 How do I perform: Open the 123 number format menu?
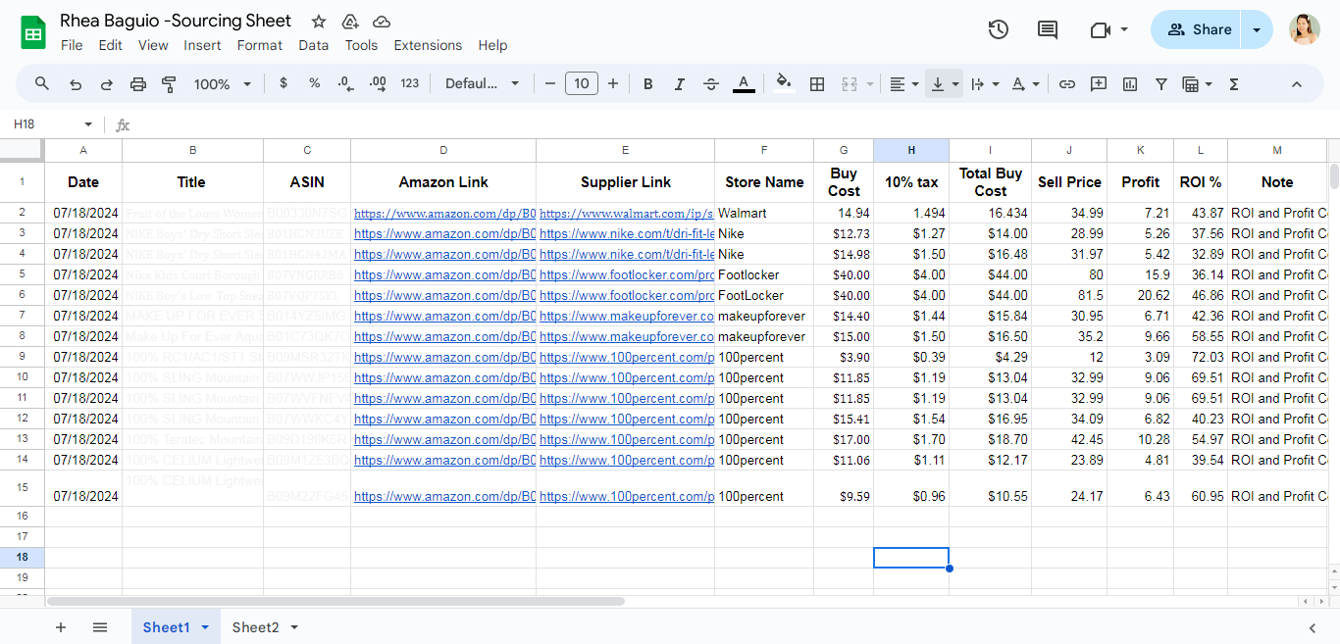point(410,83)
